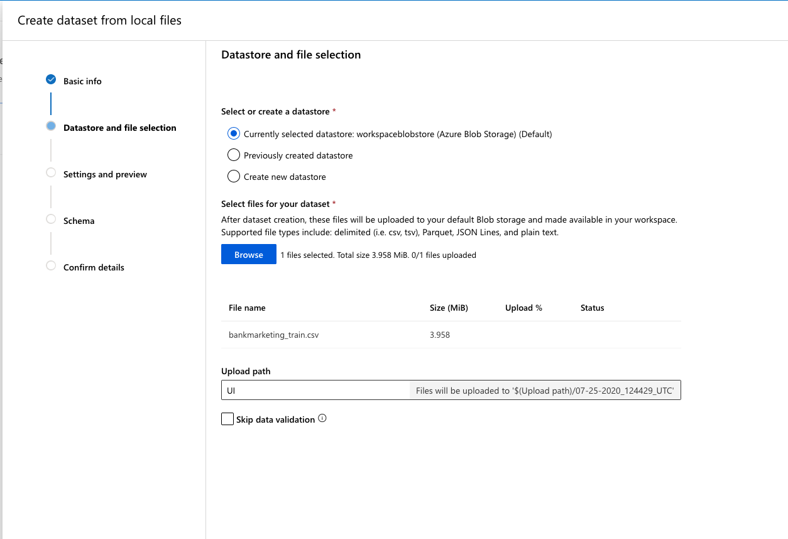
Task: Click the Size (MiB) column header
Action: 449,308
